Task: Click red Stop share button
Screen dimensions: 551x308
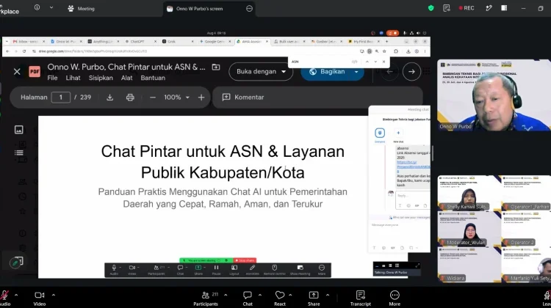Action: click(x=245, y=260)
